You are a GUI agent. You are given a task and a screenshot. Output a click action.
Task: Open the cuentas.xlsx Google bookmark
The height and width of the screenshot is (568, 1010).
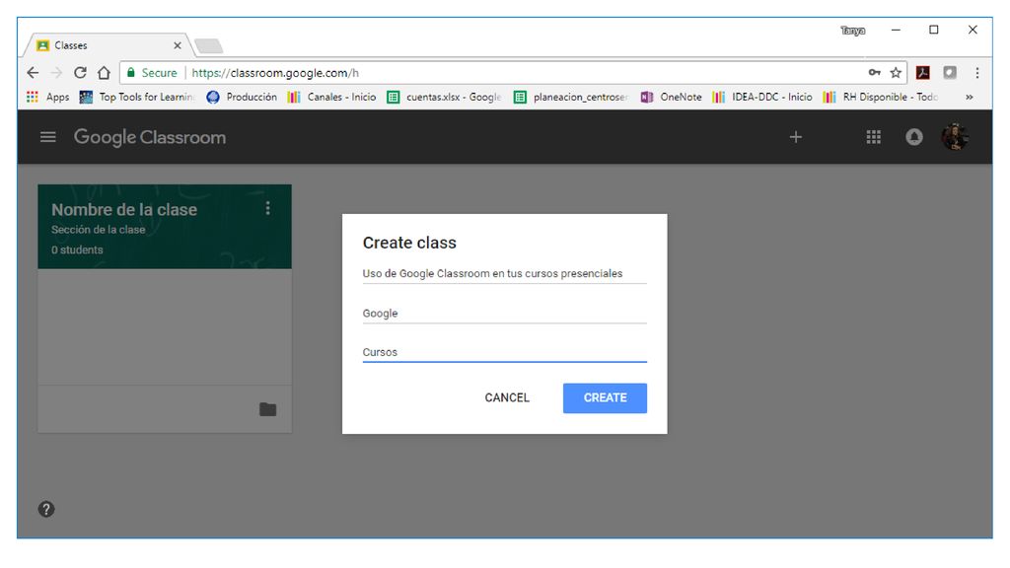click(444, 98)
